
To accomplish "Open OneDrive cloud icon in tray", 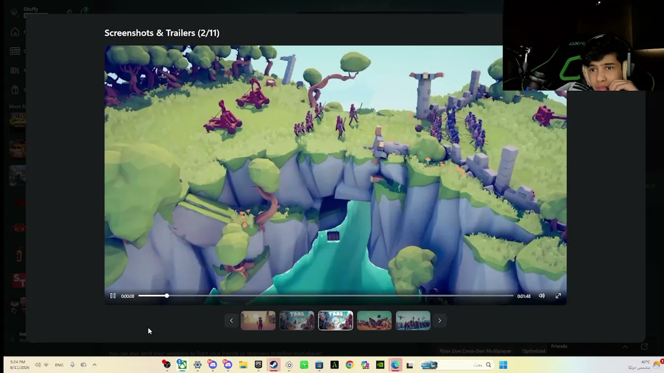I will click(83, 365).
